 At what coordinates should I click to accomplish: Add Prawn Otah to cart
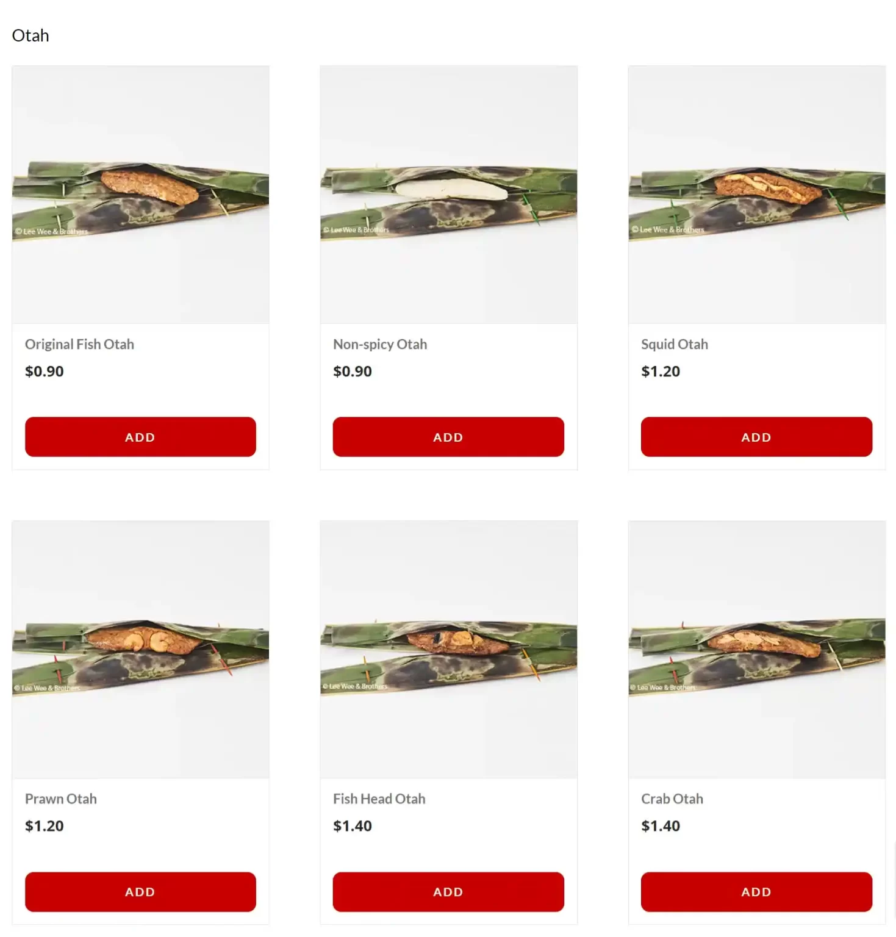(x=140, y=892)
